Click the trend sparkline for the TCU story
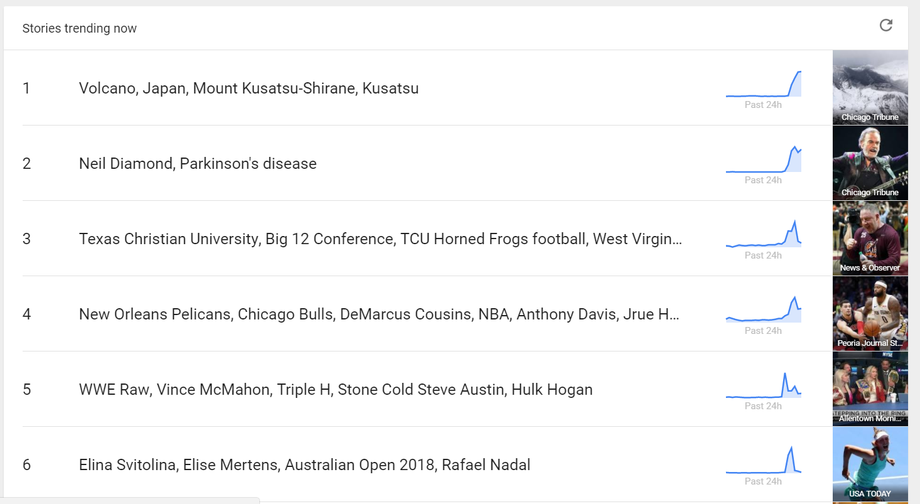The image size is (920, 504). tap(763, 236)
